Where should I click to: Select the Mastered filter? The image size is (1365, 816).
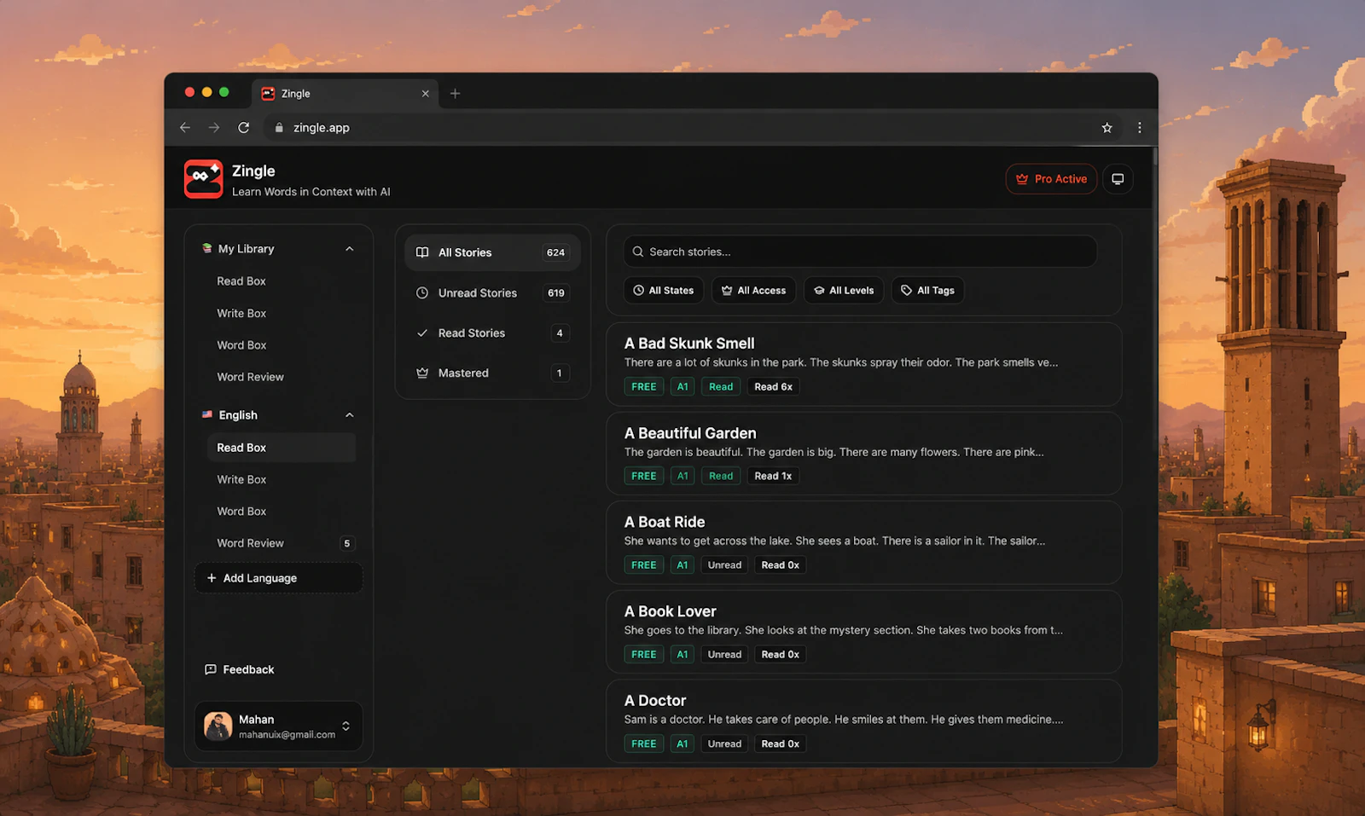(x=492, y=373)
